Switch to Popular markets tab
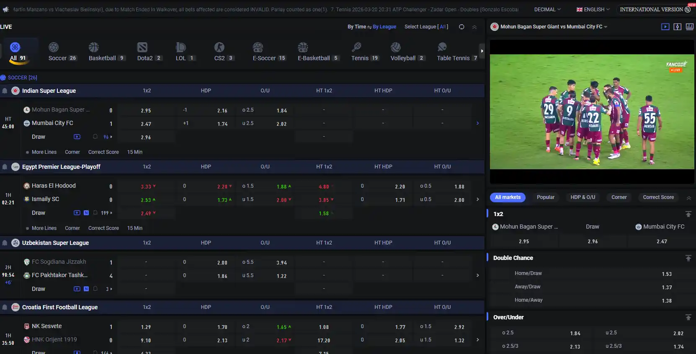696x354 pixels. [x=546, y=197]
